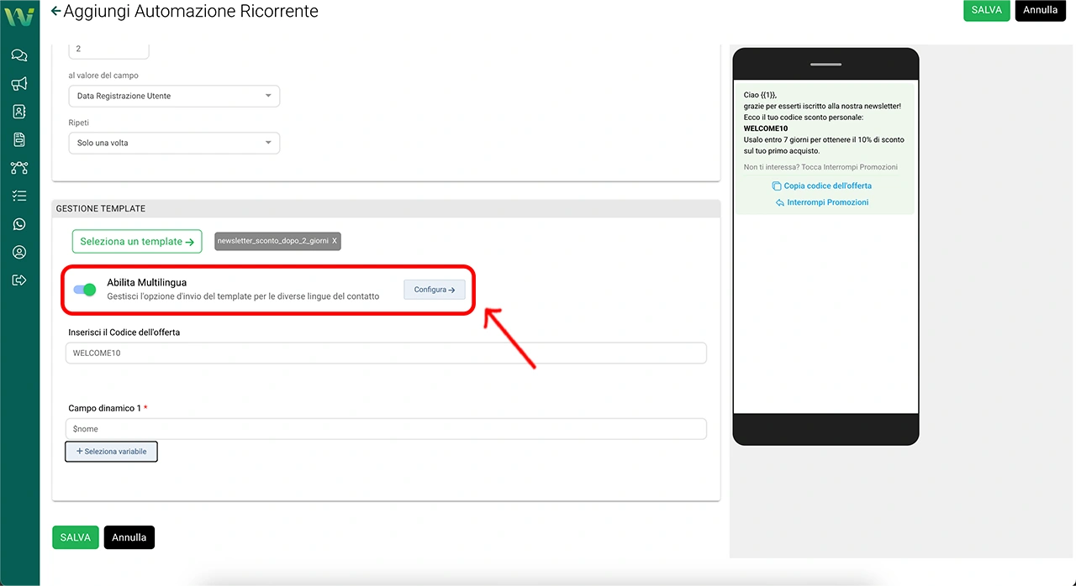Open the WhatsApp icon in sidebar
Image resolution: width=1076 pixels, height=586 pixels.
coord(19,224)
